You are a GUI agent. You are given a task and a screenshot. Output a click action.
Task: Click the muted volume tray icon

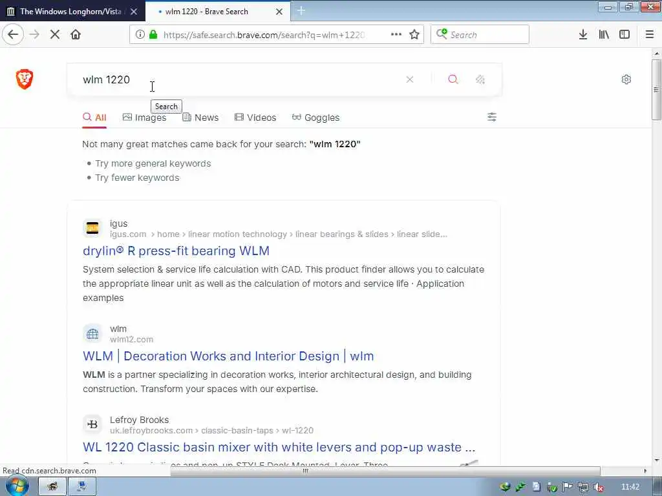(x=598, y=487)
